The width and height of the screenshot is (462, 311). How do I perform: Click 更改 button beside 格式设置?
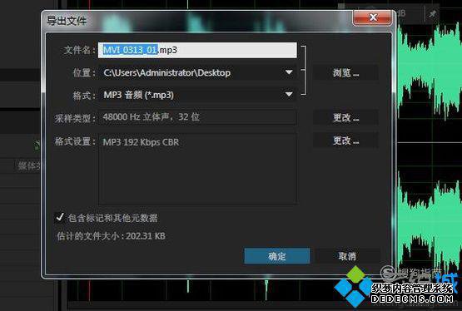coord(345,141)
